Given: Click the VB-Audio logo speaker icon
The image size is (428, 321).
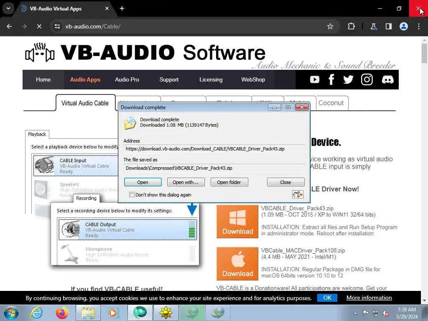Looking at the screenshot, I should tap(40, 52).
